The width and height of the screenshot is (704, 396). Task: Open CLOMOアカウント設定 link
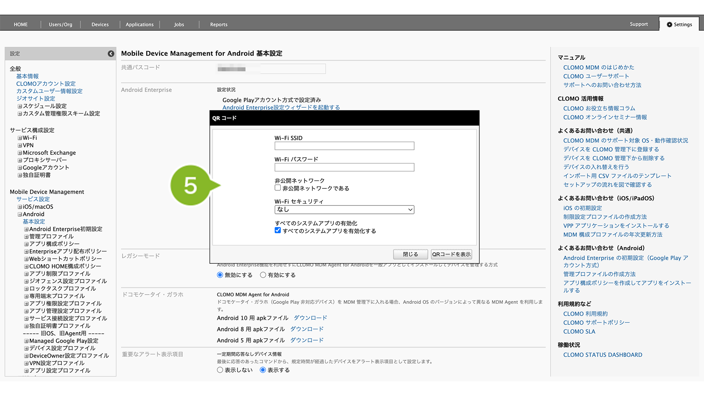point(46,84)
